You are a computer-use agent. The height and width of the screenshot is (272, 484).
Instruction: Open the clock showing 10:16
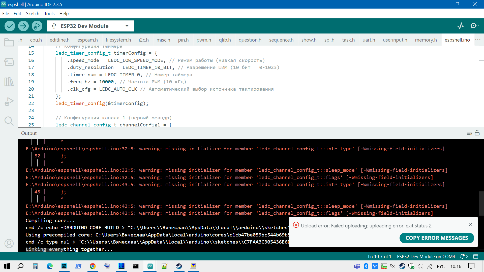tap(456, 266)
